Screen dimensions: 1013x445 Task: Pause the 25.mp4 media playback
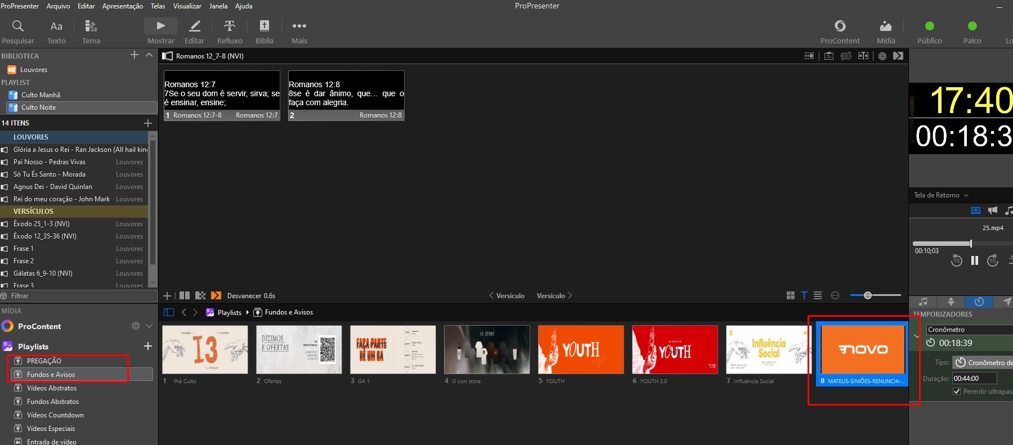coord(975,260)
